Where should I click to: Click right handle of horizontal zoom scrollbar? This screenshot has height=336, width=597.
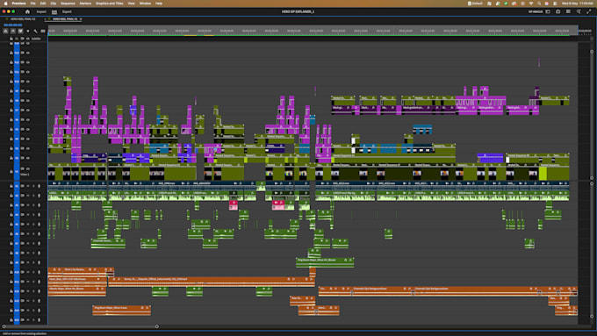click(157, 326)
